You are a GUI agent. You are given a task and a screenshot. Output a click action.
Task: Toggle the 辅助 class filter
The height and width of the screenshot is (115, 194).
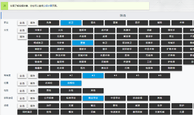point(160,23)
